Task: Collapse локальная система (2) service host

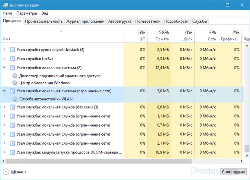Action: [x=4, y=68]
